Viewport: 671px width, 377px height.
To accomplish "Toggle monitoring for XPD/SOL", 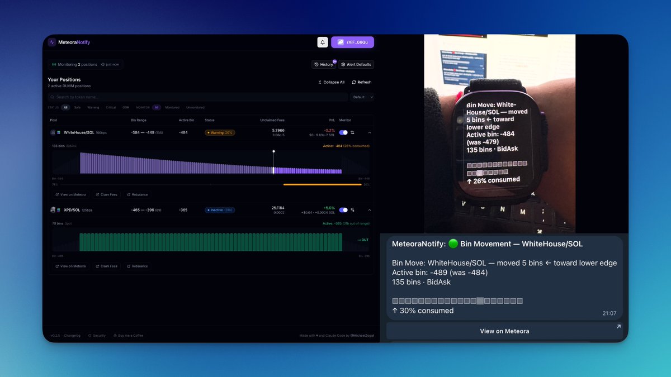I will click(343, 210).
